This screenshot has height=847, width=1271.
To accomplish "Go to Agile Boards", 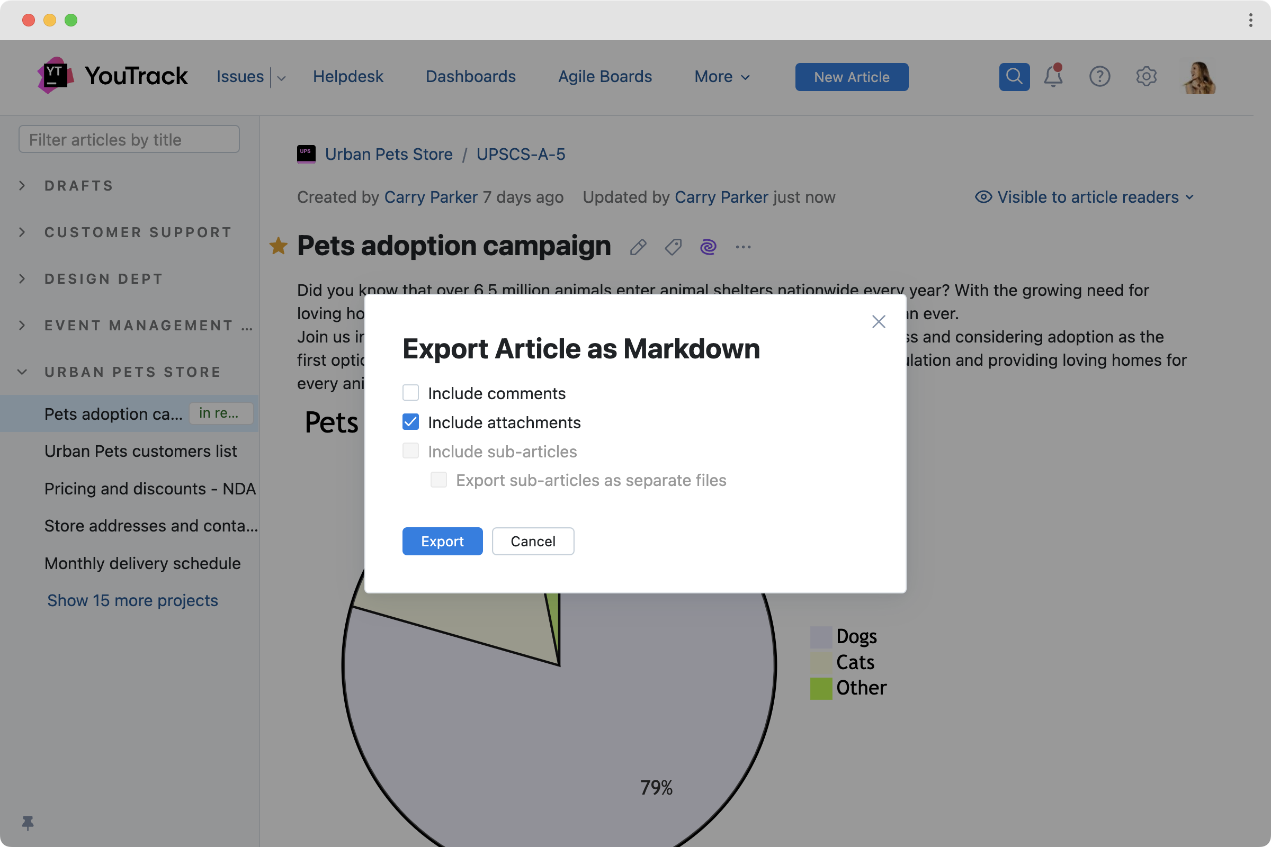I will pyautogui.click(x=605, y=77).
